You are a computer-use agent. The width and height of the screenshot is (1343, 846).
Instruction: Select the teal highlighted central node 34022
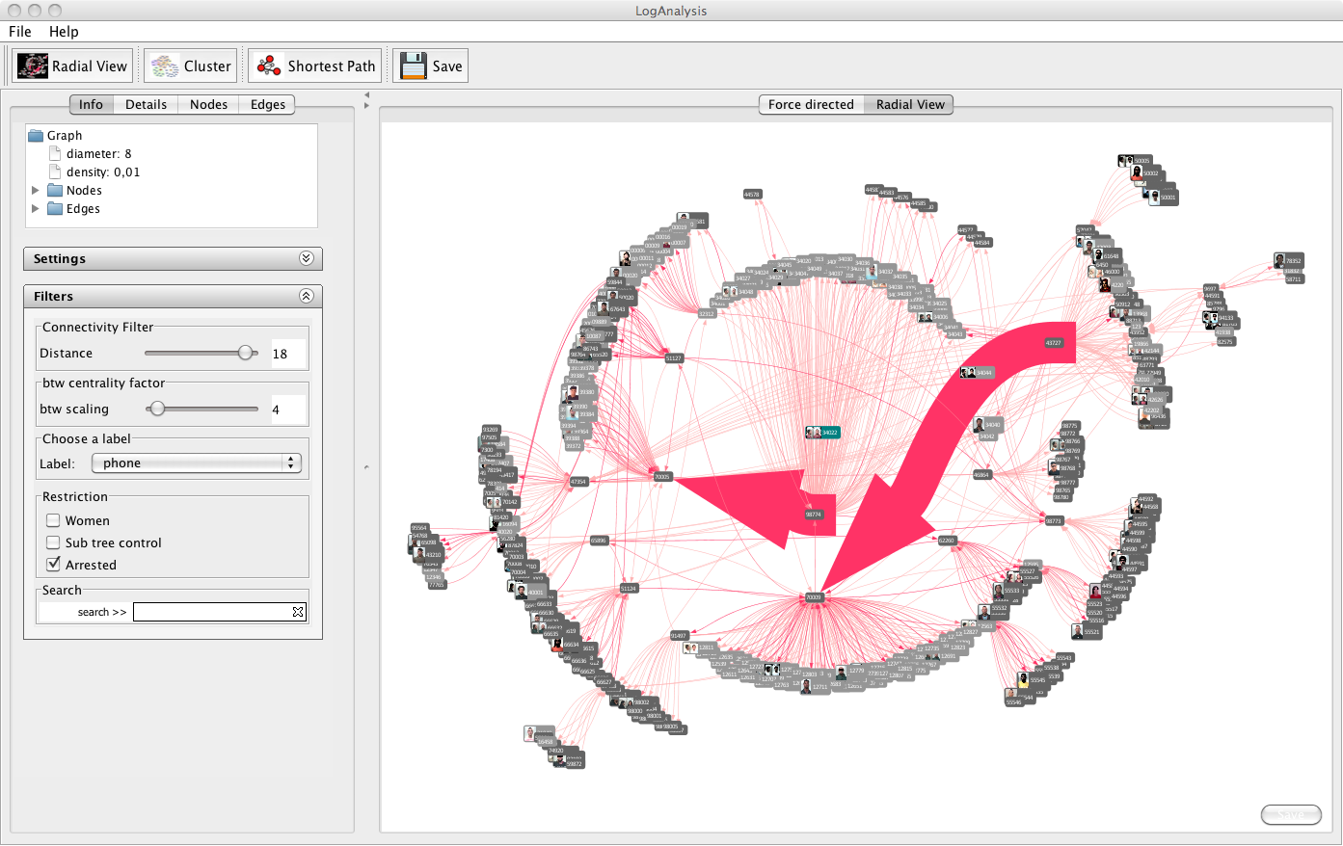[824, 433]
